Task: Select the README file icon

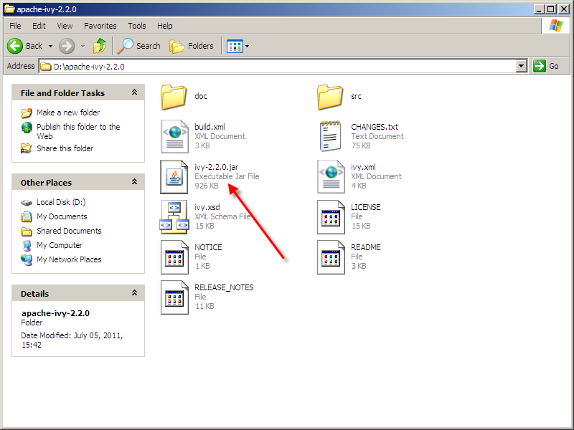Action: [331, 257]
